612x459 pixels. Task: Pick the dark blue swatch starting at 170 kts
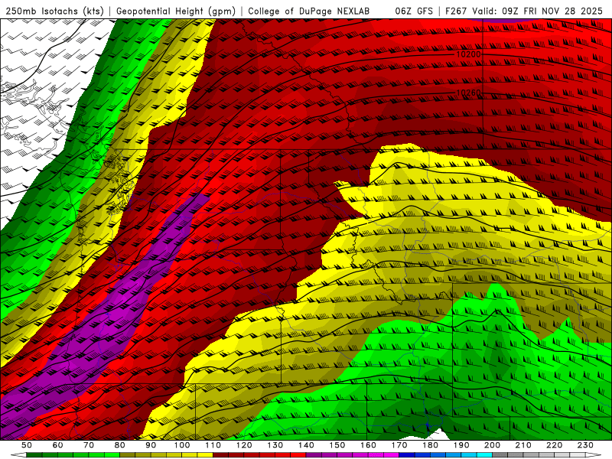(x=407, y=454)
